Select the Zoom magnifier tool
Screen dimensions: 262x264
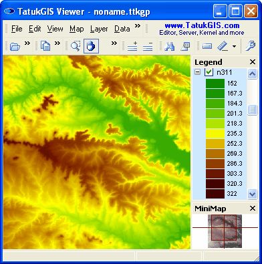(x=76, y=46)
